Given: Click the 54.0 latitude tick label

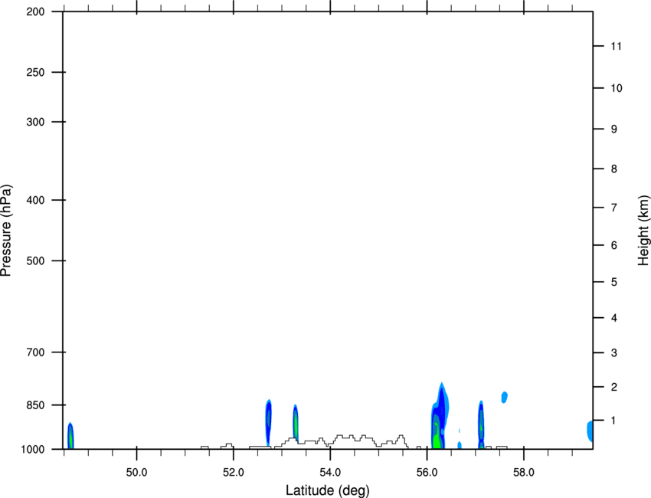Looking at the screenshot, I should [x=331, y=473].
